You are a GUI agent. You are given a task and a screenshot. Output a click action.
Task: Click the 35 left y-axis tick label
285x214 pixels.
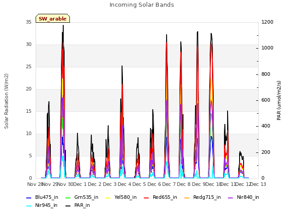(x=28, y=22)
